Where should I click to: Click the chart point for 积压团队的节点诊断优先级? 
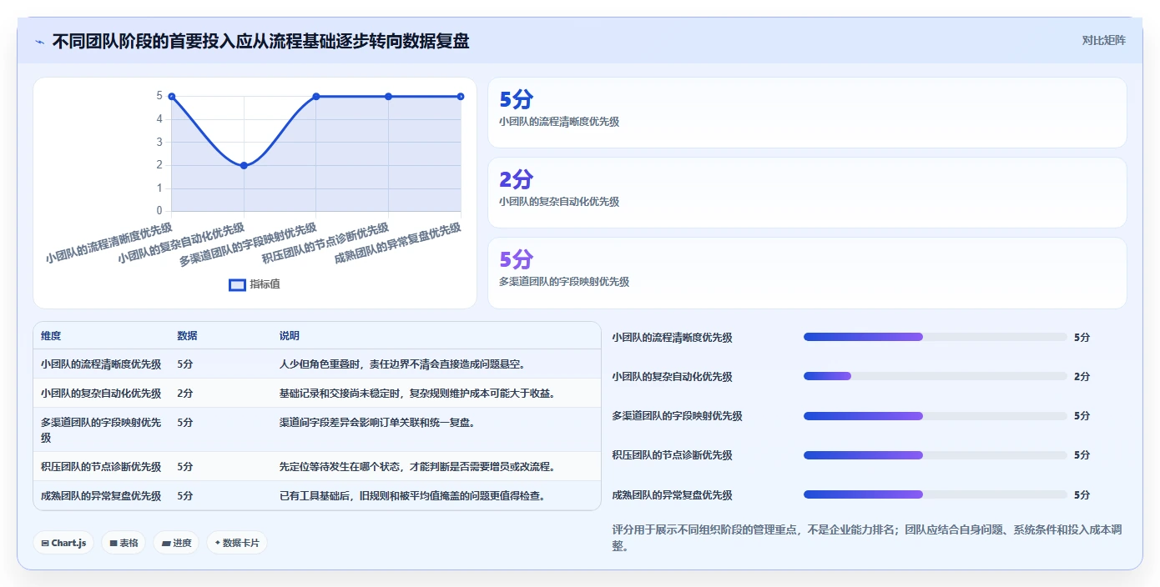point(388,97)
